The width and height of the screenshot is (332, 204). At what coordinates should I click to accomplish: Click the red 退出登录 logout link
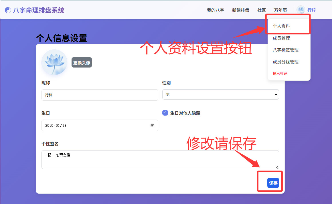pos(280,74)
